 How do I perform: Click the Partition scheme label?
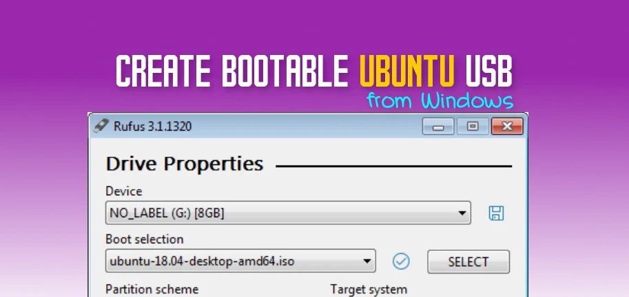click(x=152, y=289)
